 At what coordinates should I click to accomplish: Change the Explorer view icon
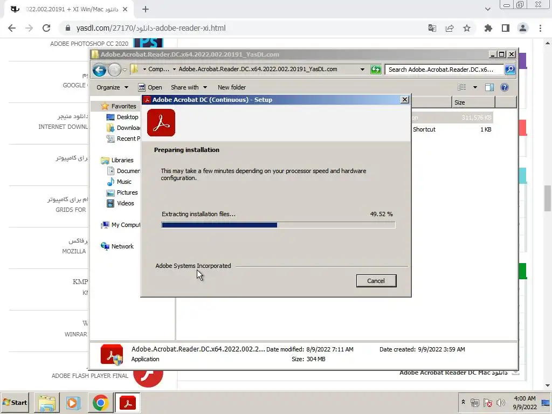tap(461, 87)
